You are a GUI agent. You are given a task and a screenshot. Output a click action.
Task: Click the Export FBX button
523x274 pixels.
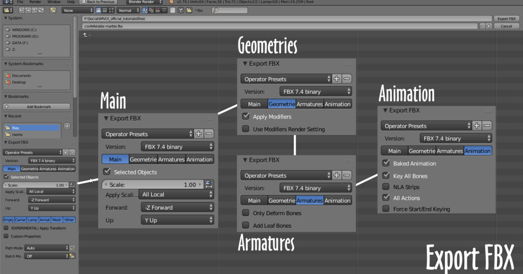pyautogui.click(x=506, y=18)
